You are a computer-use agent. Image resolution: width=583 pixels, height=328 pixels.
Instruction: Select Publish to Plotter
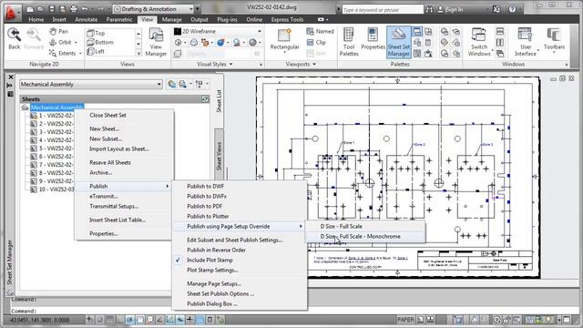[208, 216]
